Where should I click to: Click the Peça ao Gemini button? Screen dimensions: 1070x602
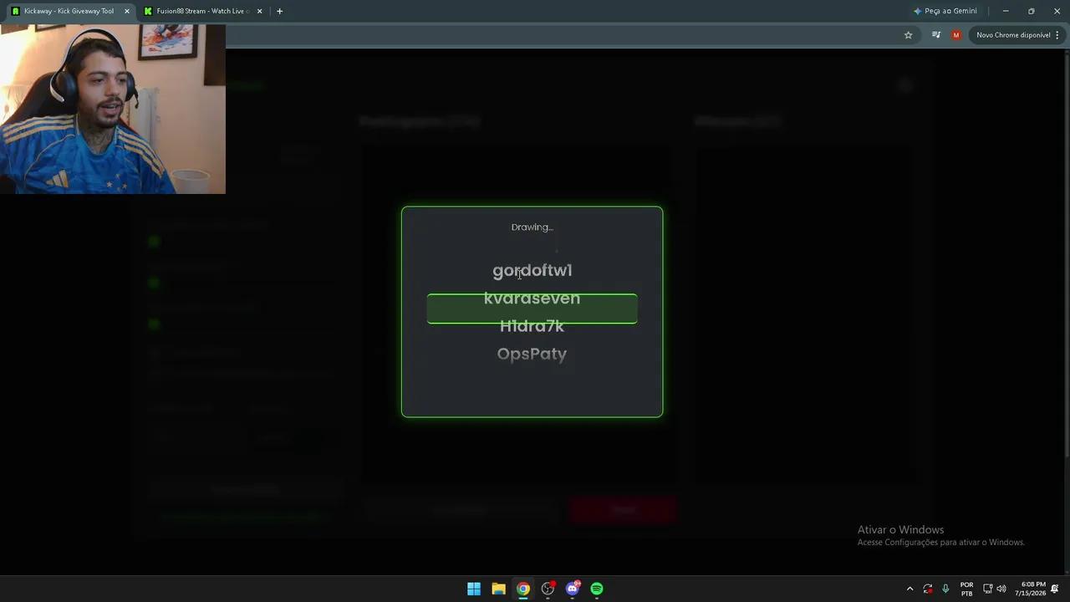tap(945, 11)
